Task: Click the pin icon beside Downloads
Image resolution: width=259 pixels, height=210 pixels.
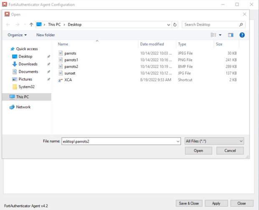Action: pyautogui.click(x=48, y=64)
